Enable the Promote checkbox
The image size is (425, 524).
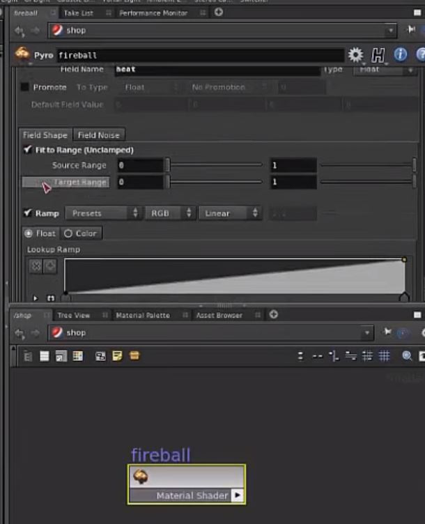click(24, 87)
